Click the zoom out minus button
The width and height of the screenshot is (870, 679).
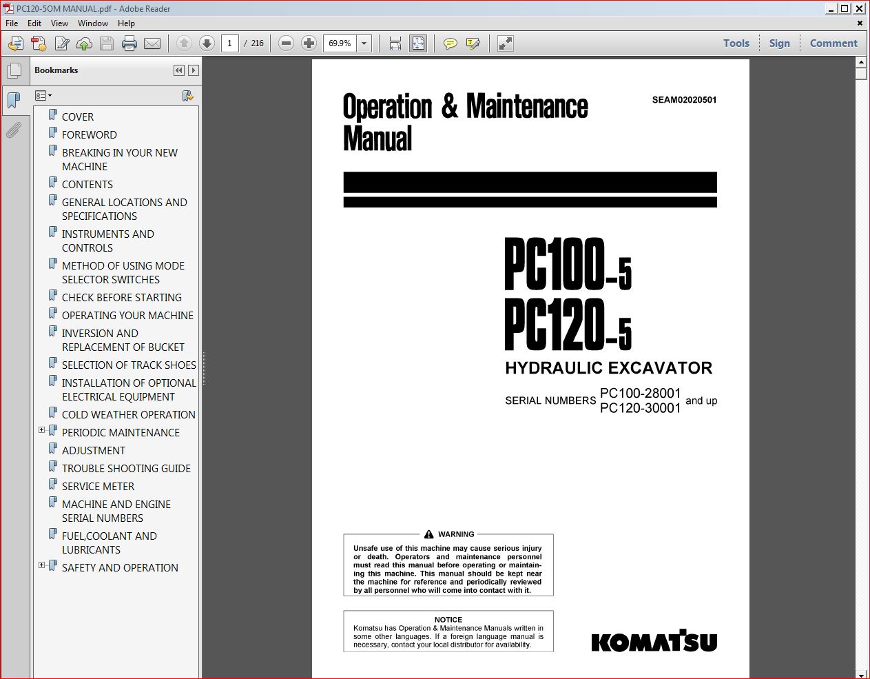(x=287, y=43)
